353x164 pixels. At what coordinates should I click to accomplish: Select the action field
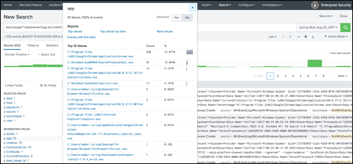pos(11,134)
